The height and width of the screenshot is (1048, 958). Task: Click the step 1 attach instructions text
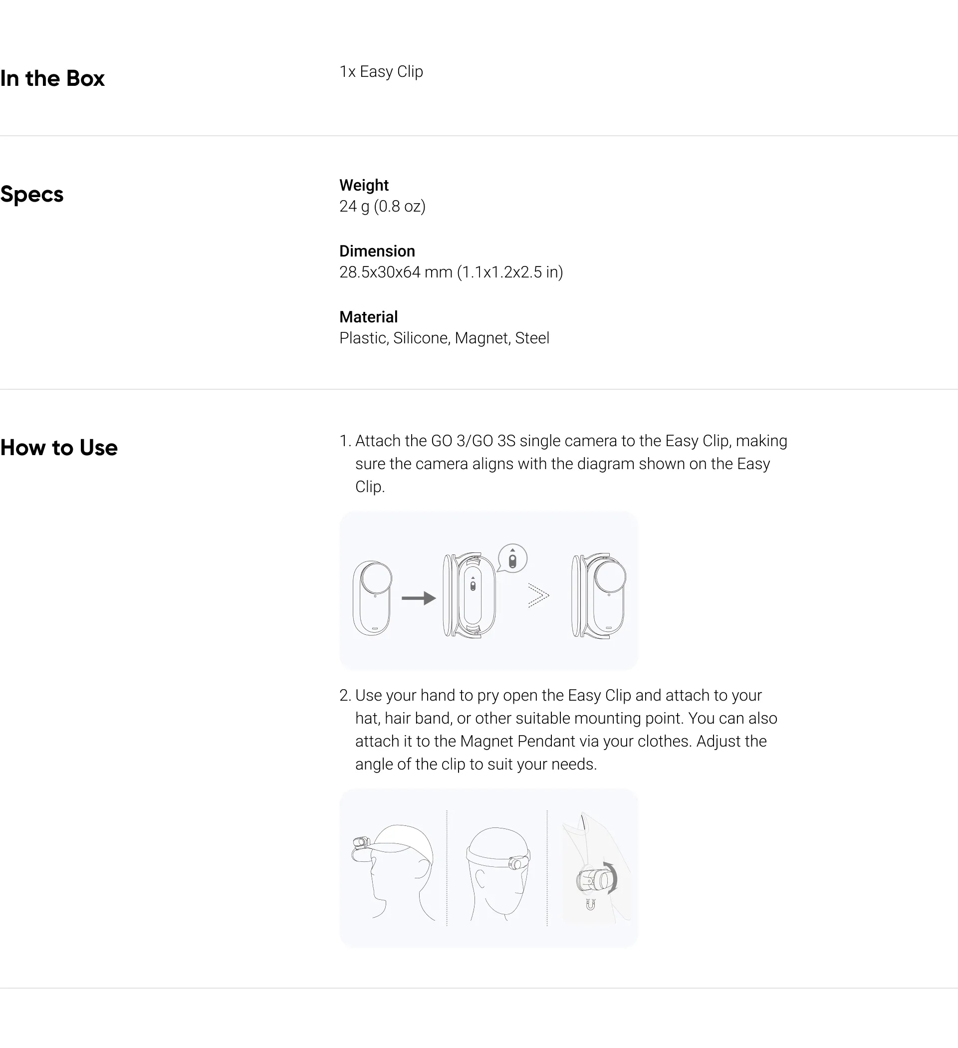tap(563, 464)
